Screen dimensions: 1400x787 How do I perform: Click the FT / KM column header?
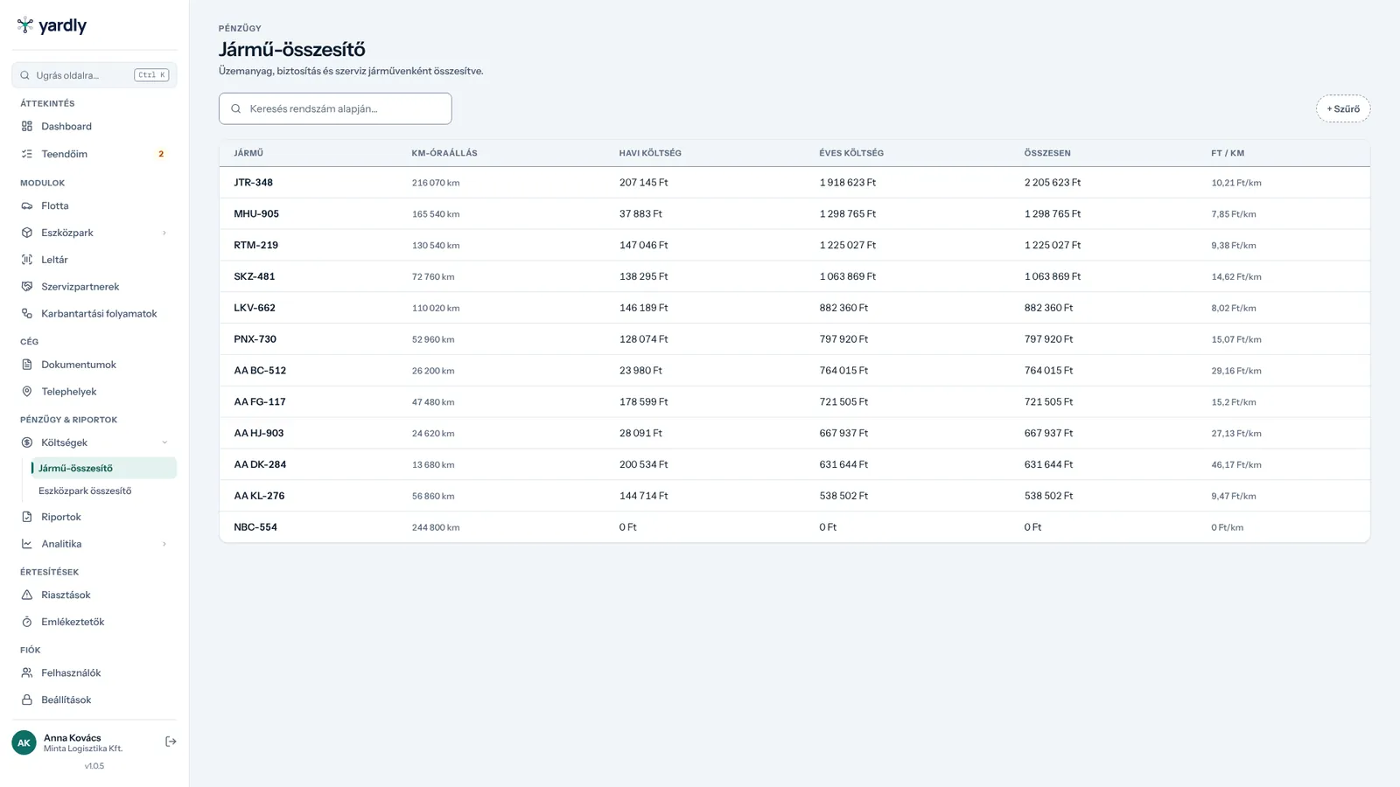[x=1228, y=153]
